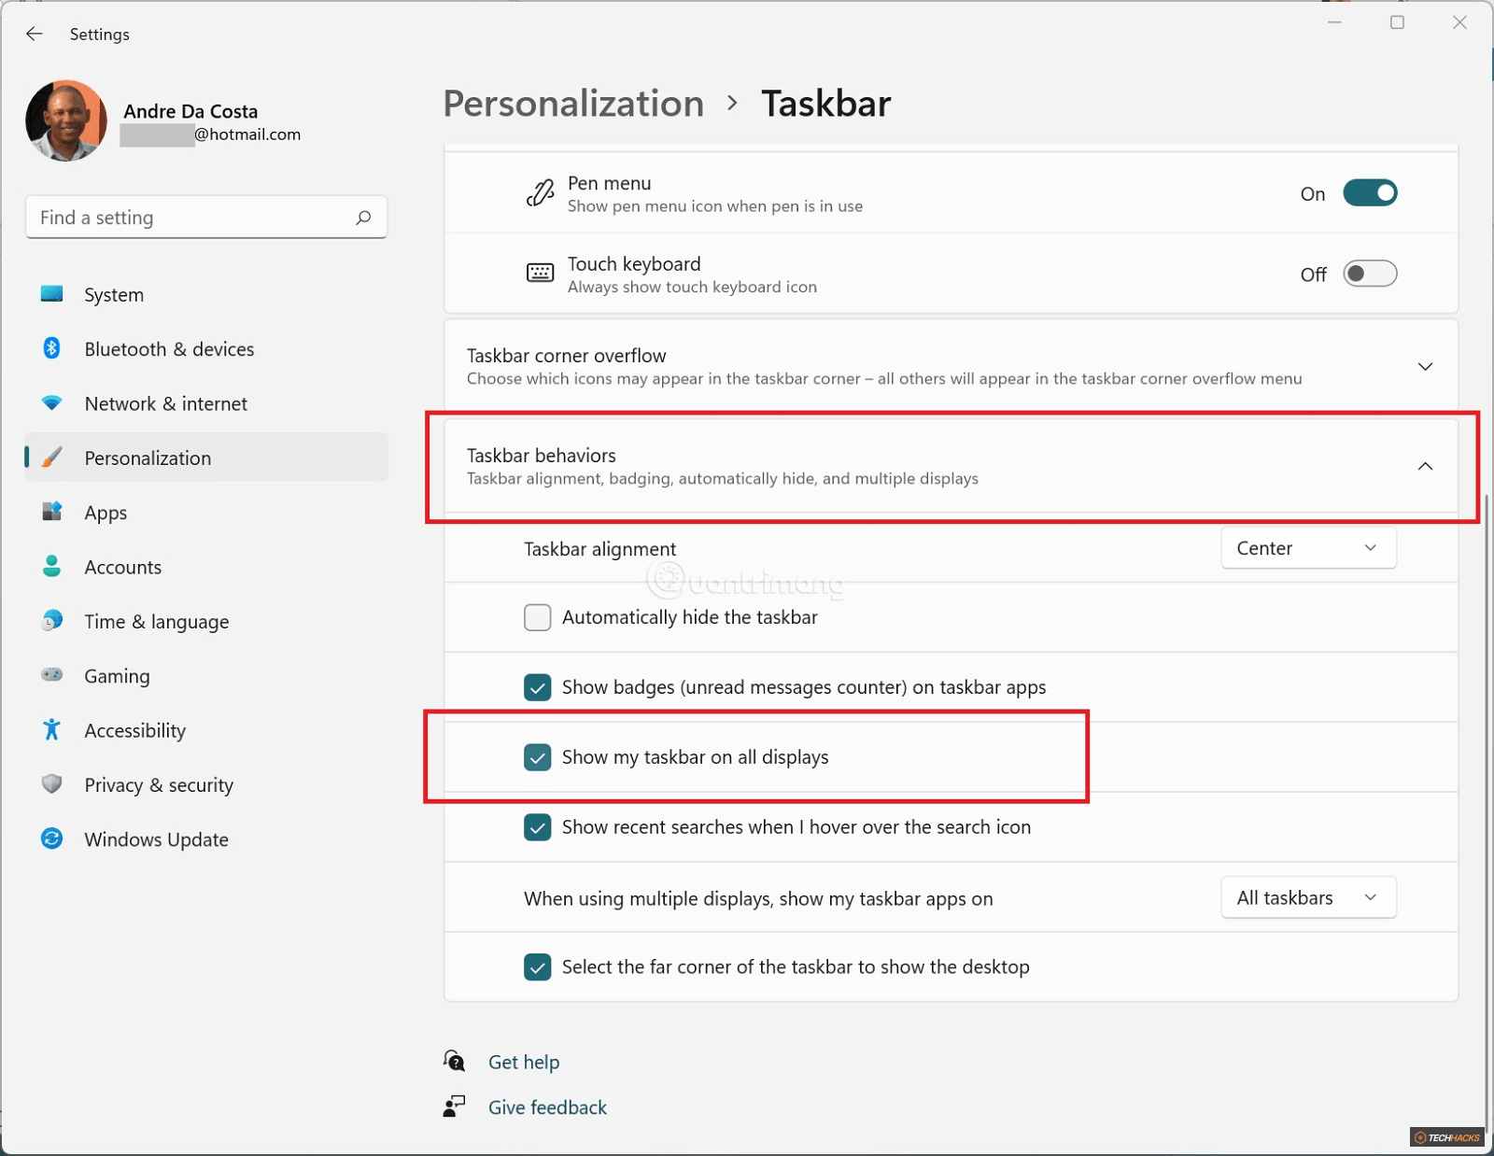Click the Gaming controller icon
The width and height of the screenshot is (1494, 1156).
point(52,674)
